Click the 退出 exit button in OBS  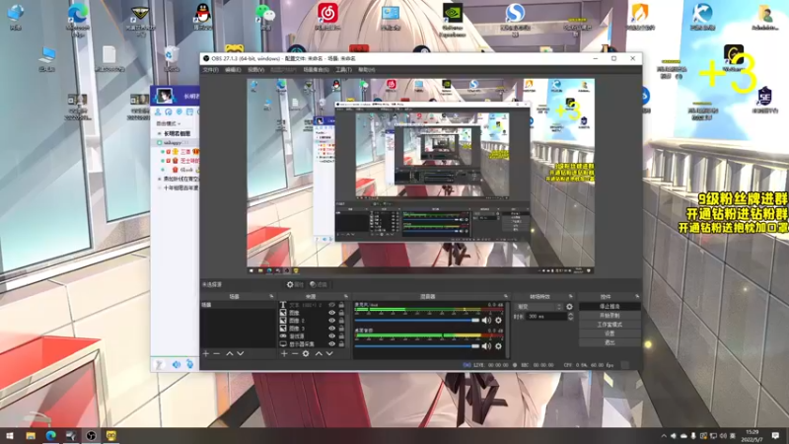(610, 342)
